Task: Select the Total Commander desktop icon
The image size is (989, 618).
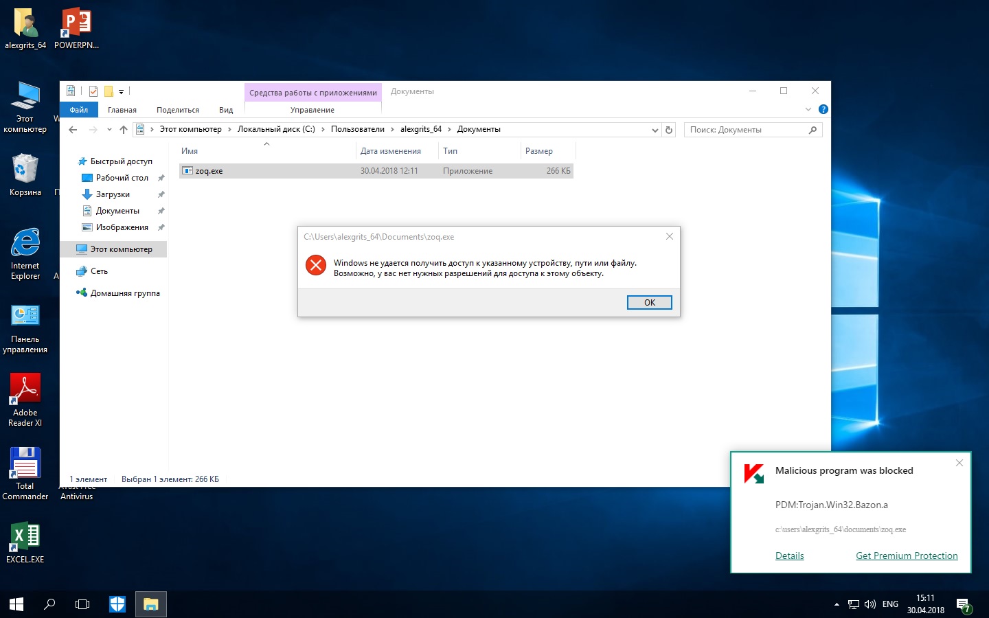Action: pos(25,474)
